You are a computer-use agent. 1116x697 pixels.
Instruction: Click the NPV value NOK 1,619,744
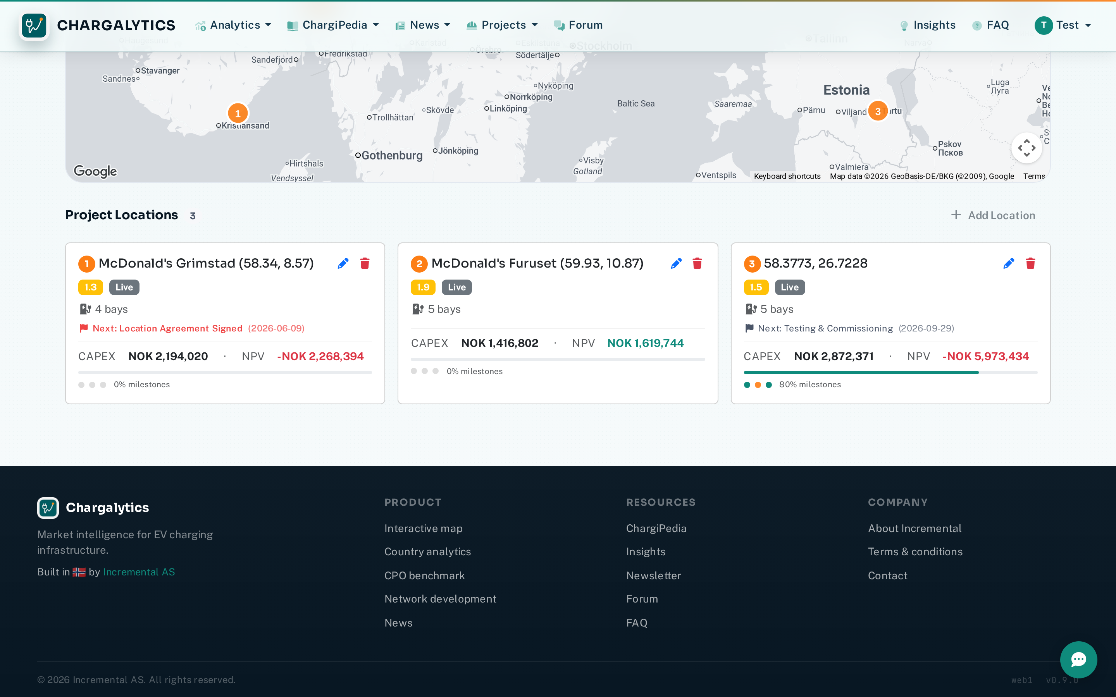point(645,343)
